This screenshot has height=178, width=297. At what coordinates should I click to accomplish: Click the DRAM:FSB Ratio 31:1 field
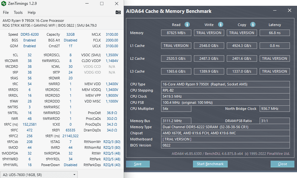(x=275, y=121)
